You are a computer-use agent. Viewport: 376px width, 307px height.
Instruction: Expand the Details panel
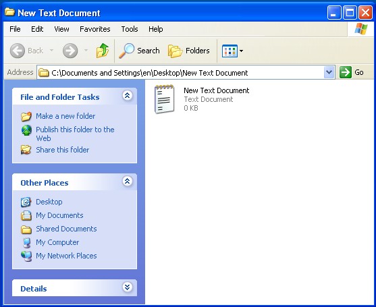click(x=128, y=287)
